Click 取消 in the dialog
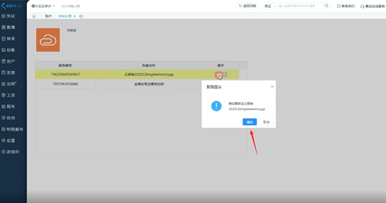Screen dimensions: 386x203 pyautogui.click(x=266, y=122)
